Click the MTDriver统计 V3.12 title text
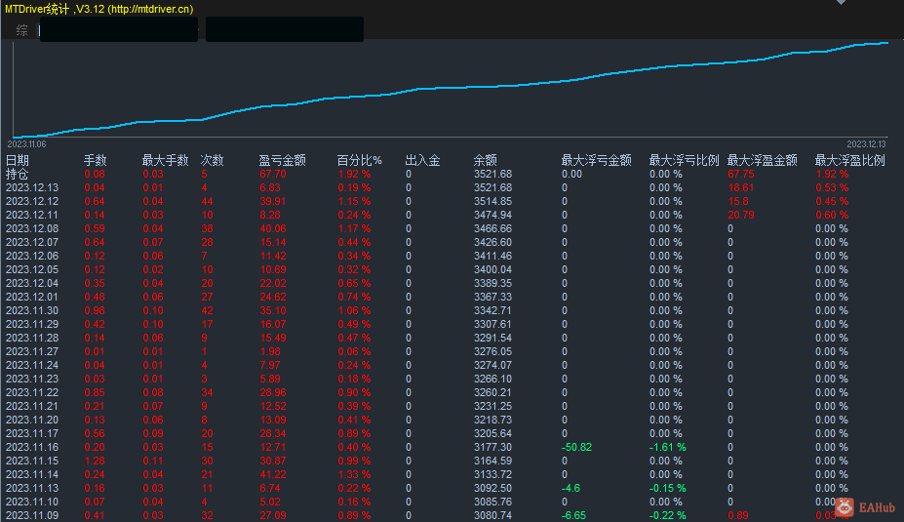Viewport: 904px width, 522px height. (99, 9)
